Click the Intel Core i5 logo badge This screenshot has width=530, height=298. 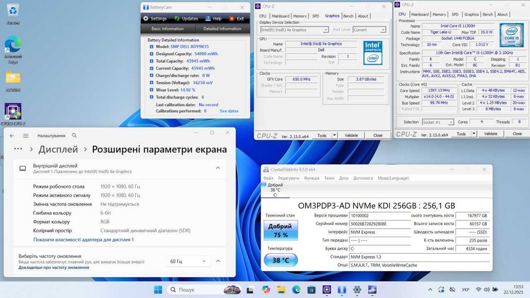(511, 35)
